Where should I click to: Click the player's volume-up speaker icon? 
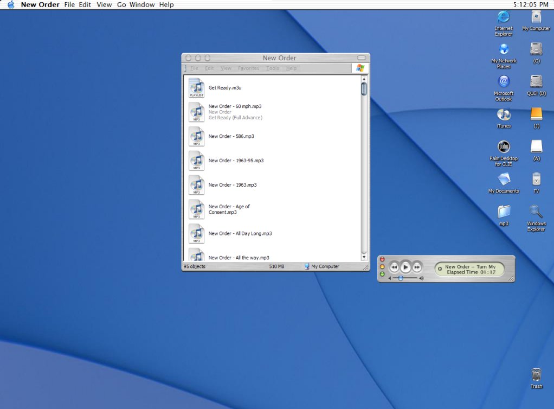(x=421, y=279)
